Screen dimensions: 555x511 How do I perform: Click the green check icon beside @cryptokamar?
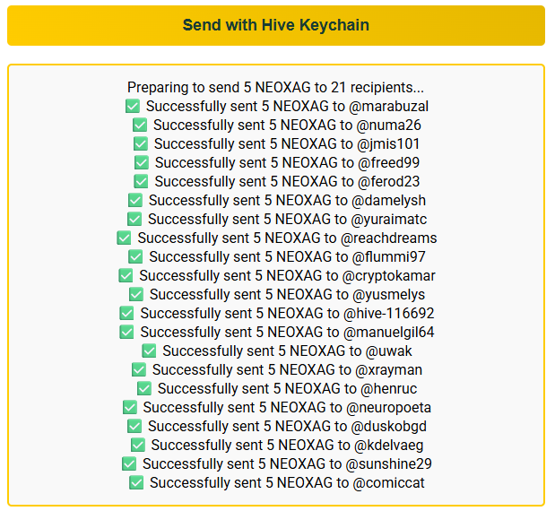(x=126, y=275)
